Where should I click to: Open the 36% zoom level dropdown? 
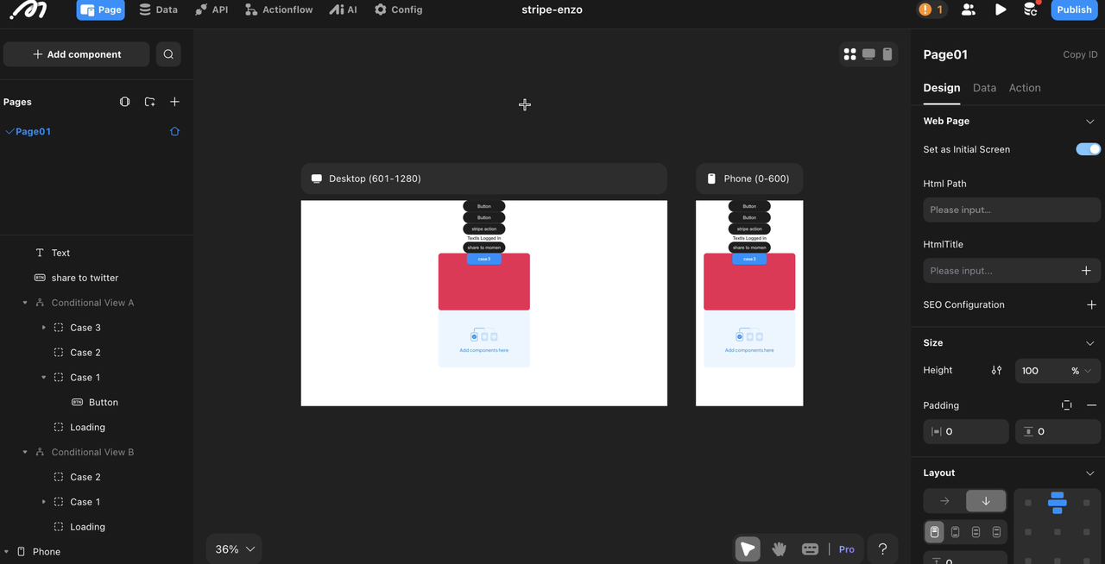tap(234, 549)
